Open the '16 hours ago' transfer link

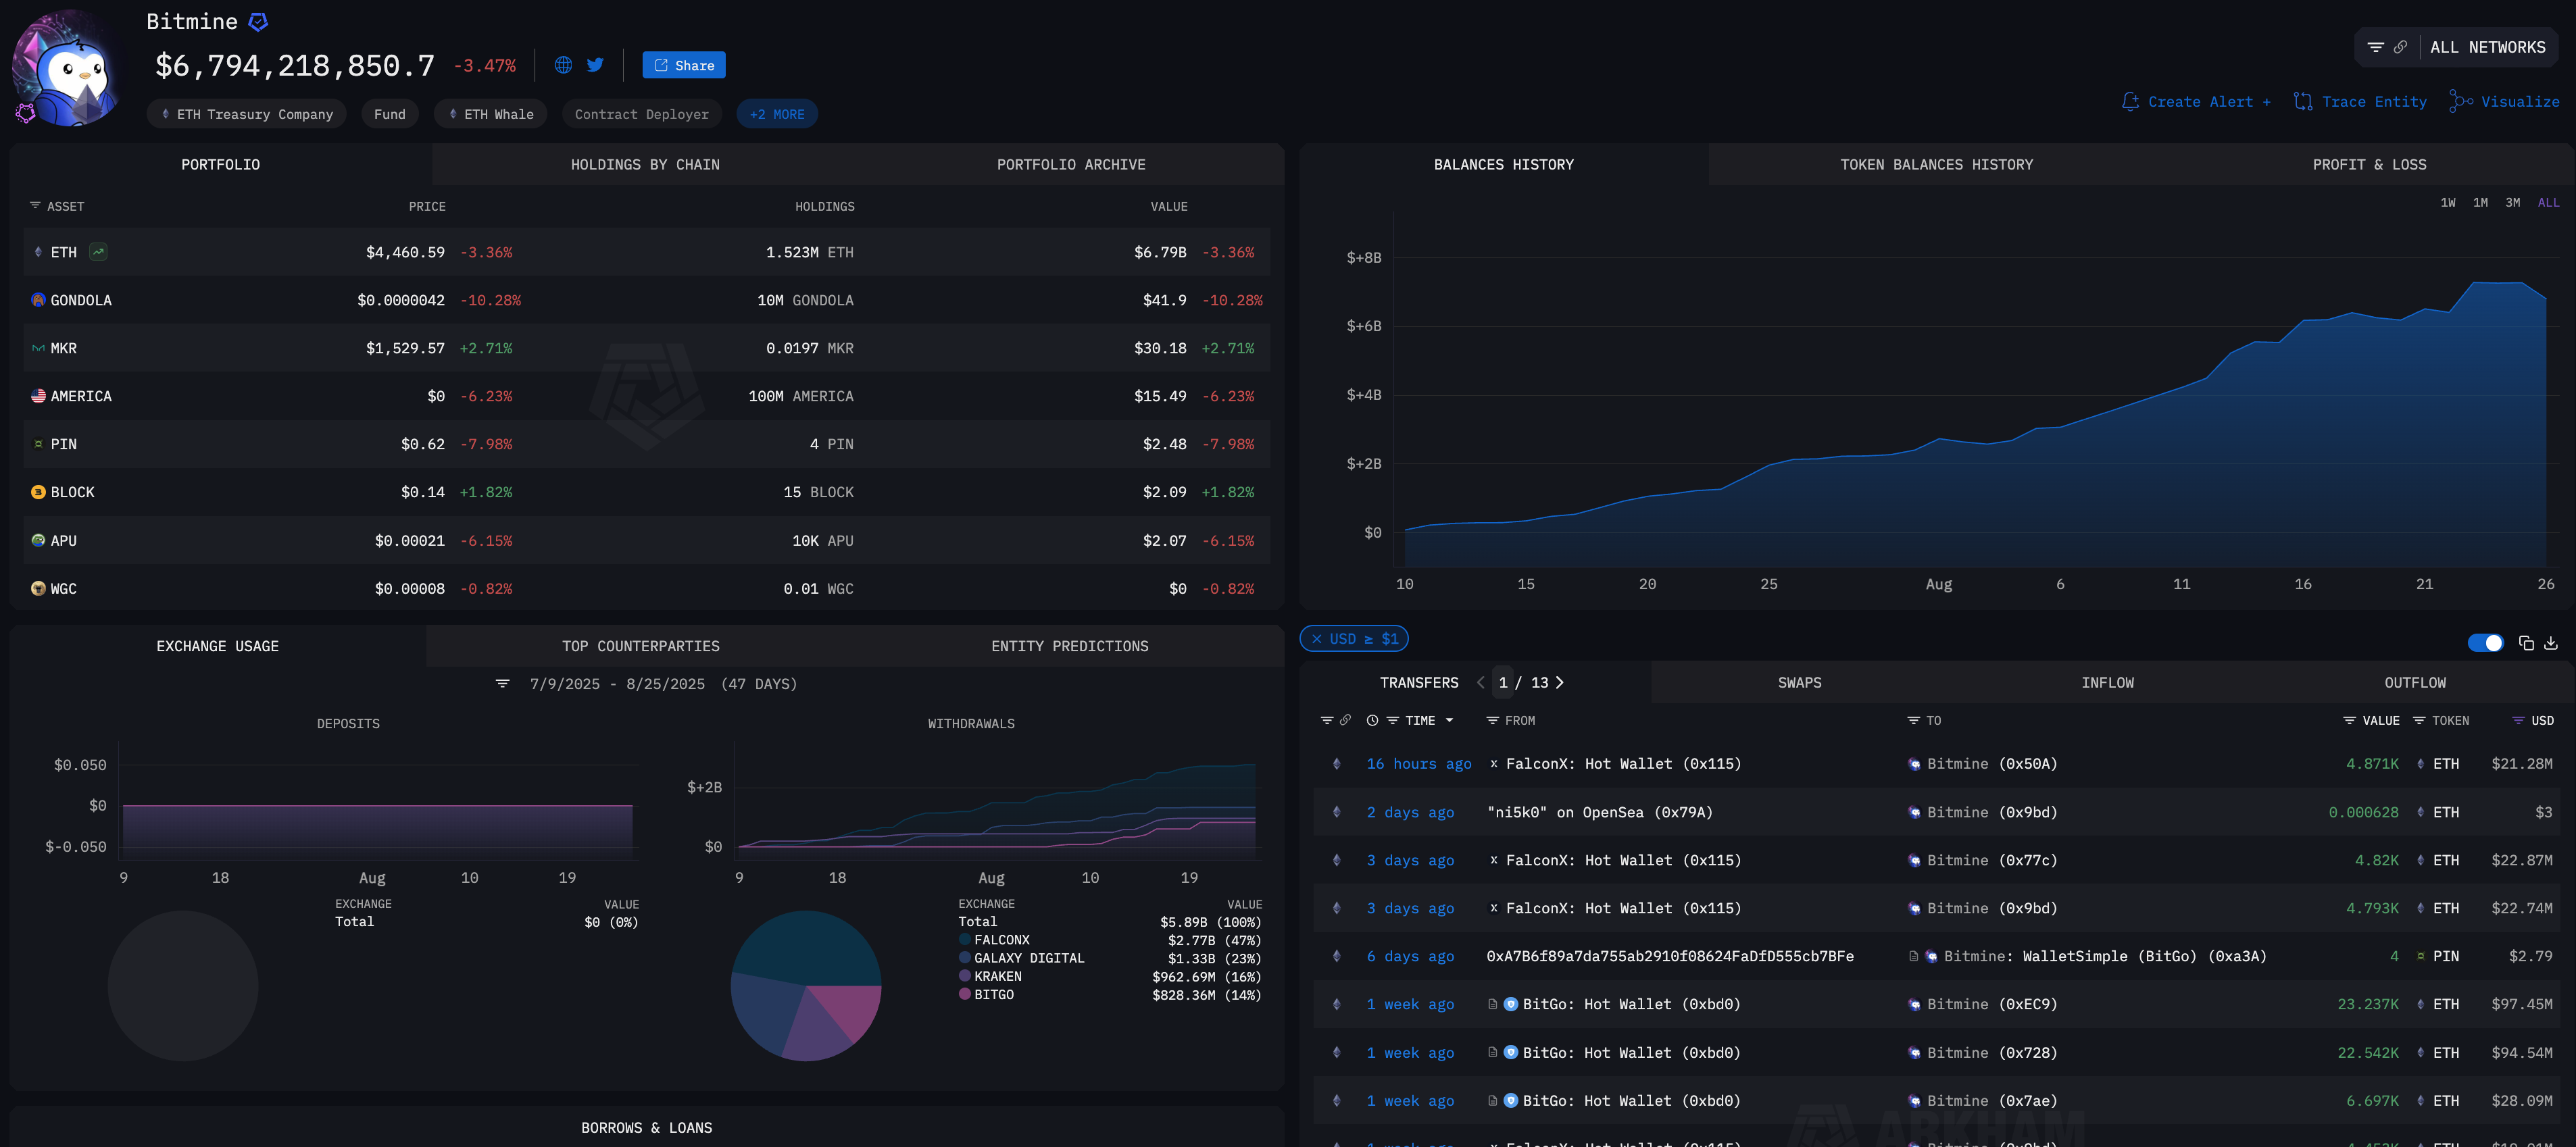coord(1419,764)
